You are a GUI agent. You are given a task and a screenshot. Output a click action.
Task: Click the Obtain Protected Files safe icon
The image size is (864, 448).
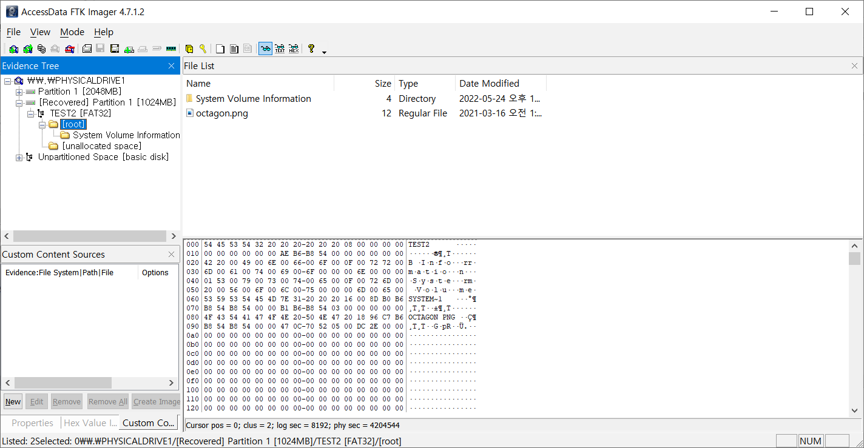(x=189, y=48)
